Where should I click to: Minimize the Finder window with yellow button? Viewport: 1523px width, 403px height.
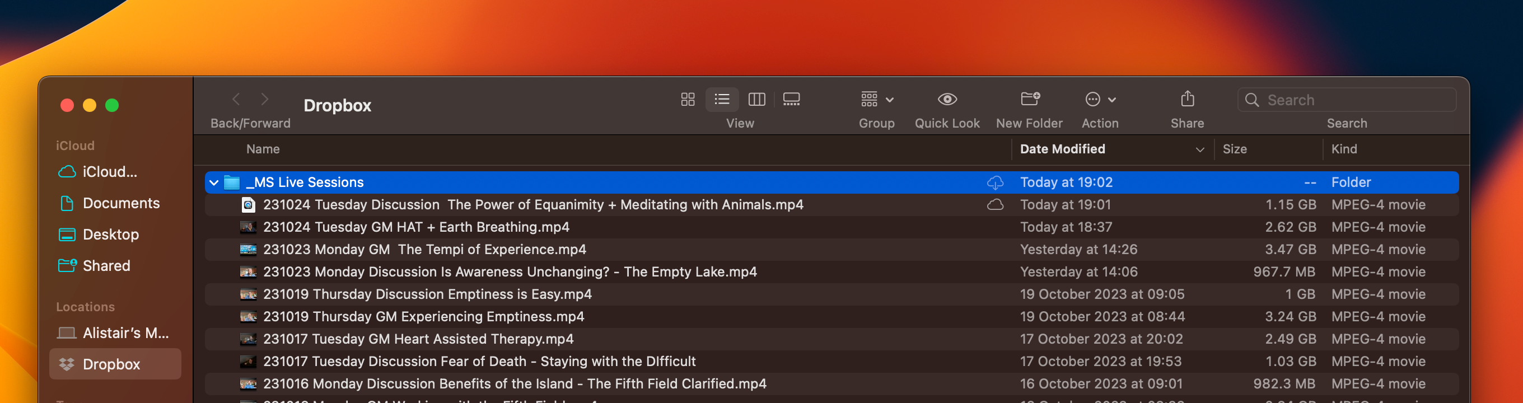click(x=89, y=106)
